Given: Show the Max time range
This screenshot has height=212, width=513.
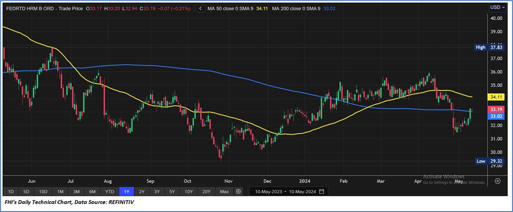Looking at the screenshot, I should [224, 191].
